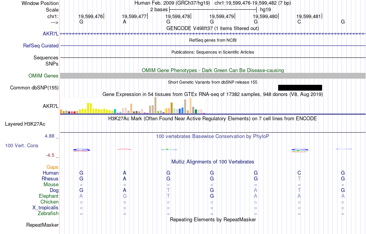This screenshot has height=234, width=366.
Task: Click the SNPs track label
Action: tap(52, 64)
